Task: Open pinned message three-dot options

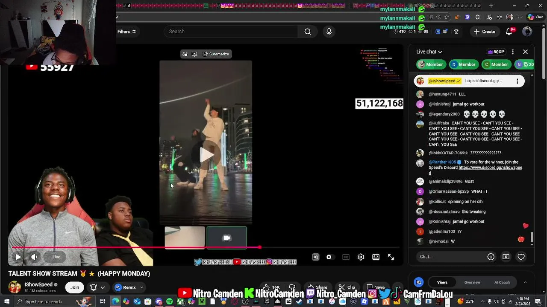Action: (x=518, y=81)
